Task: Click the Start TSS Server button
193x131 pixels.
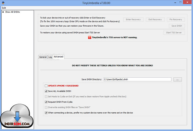Action: pos(174,33)
